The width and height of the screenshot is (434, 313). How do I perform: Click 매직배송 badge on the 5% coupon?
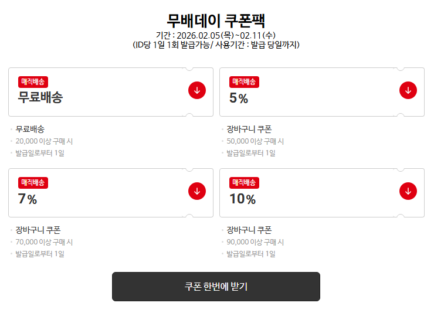[x=244, y=82]
